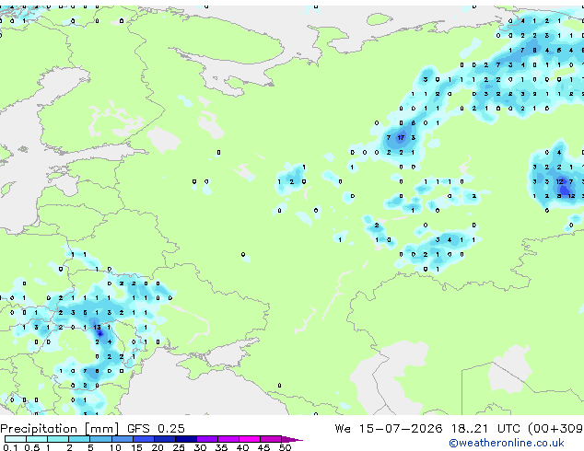This screenshot has width=584, height=451.
Task: Pick the legend swatch between 35 and 40
Action: (228, 439)
